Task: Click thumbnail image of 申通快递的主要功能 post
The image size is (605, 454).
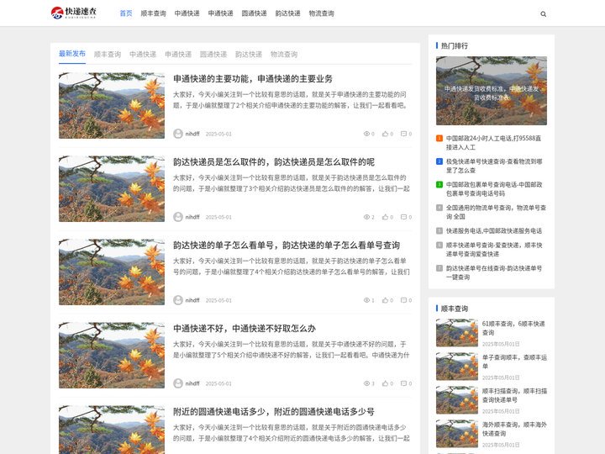Action: [x=112, y=105]
